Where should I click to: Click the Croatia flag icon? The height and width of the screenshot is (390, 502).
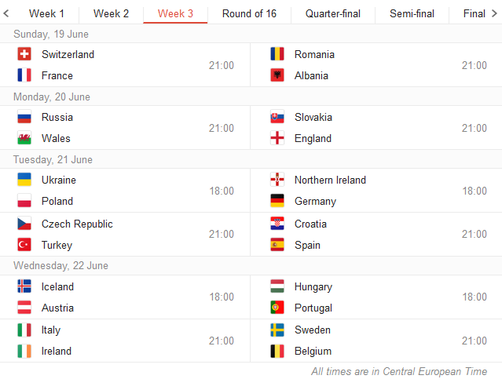click(277, 224)
